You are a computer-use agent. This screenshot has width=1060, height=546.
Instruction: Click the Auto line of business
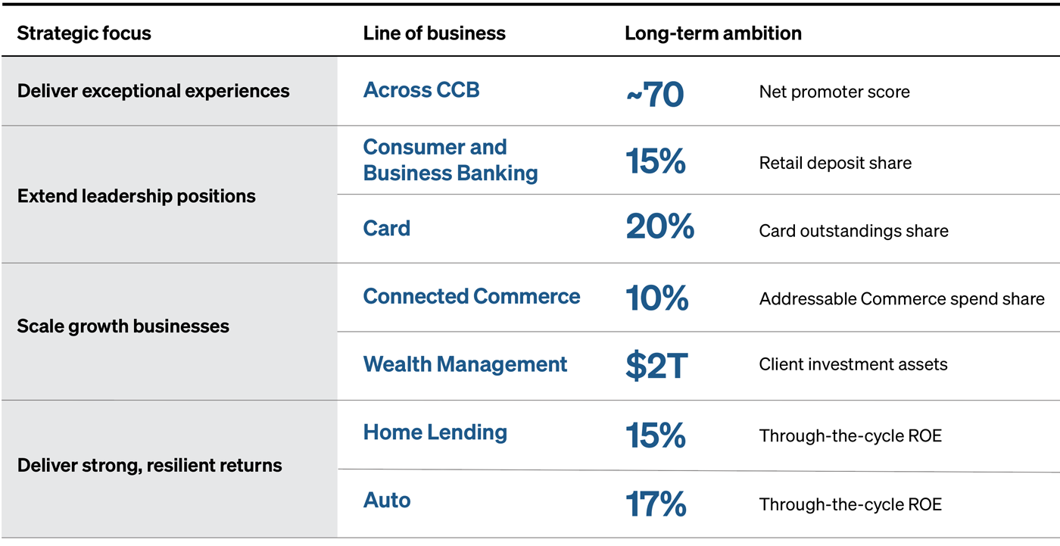pos(386,500)
